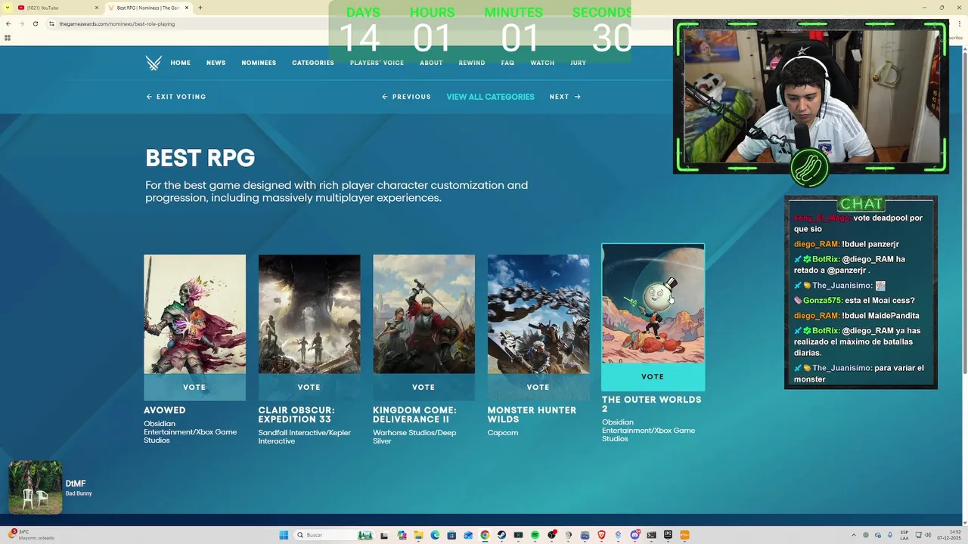
Task: Open PLAYERS' VOICE menu item
Action: [x=377, y=63]
